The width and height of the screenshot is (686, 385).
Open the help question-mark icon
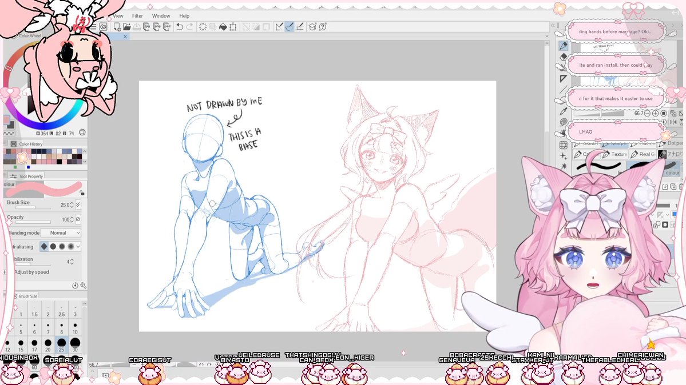323,27
